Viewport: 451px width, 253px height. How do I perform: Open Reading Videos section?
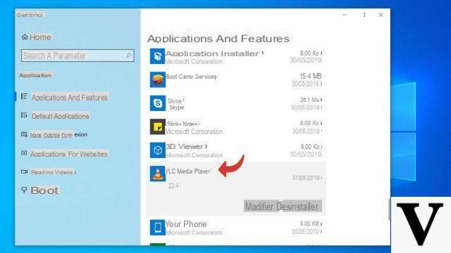click(x=53, y=172)
